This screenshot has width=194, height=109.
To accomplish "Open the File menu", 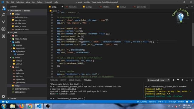I will point(7,2).
